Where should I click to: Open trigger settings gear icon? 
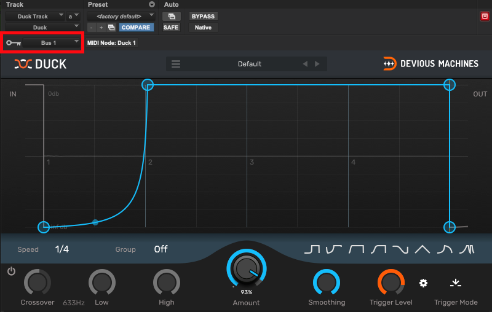423,283
